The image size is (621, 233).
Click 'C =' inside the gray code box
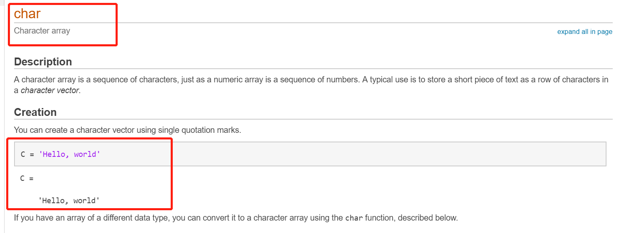point(27,154)
